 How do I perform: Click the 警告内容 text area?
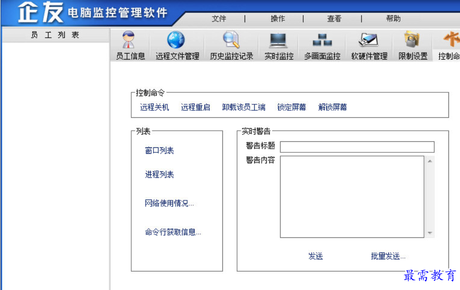pyautogui.click(x=352, y=197)
